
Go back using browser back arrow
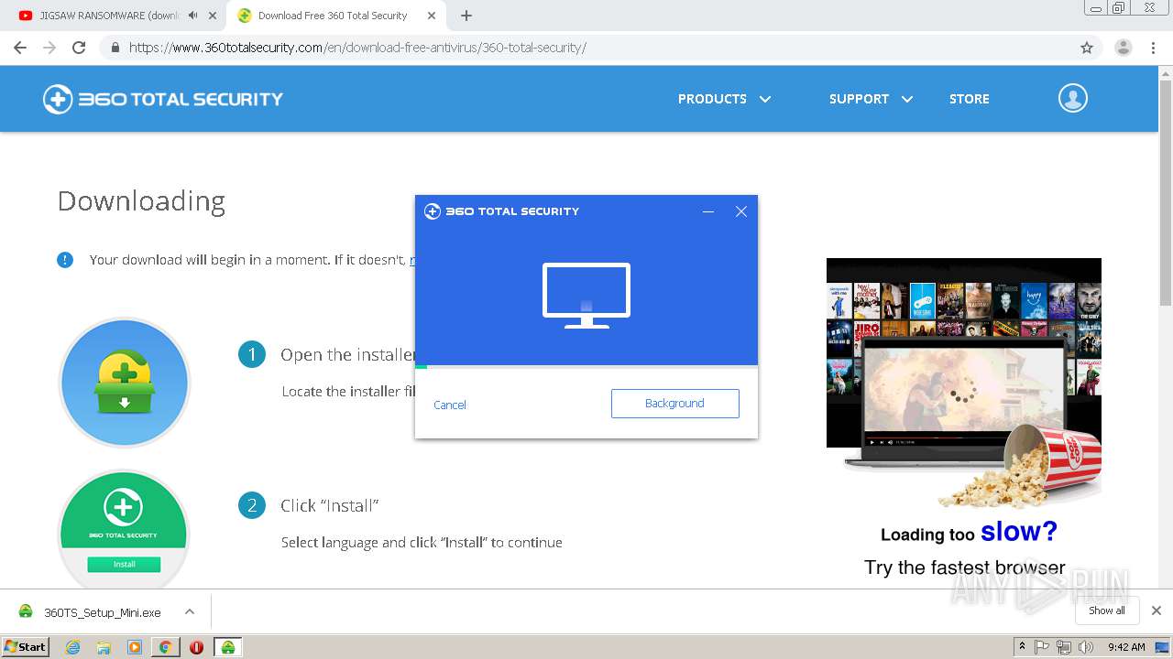20,48
